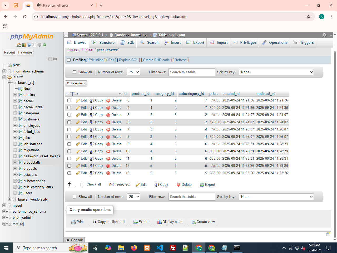The image size is (337, 253).
Task: Open page settings gear in top bar
Action: pyautogui.click(x=324, y=35)
